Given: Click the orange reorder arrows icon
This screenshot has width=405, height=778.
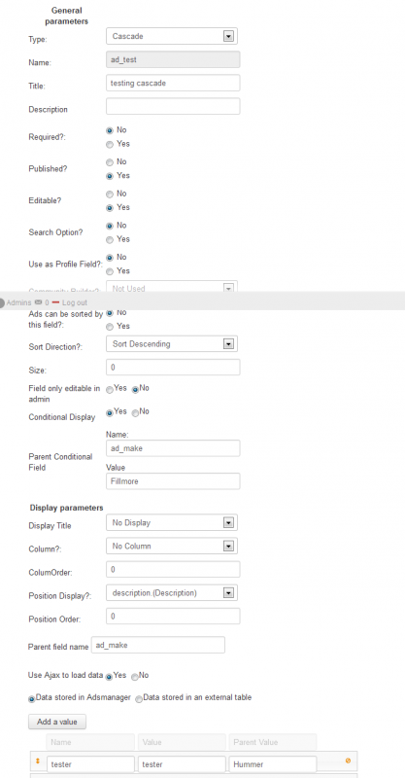Looking at the screenshot, I should click(37, 760).
